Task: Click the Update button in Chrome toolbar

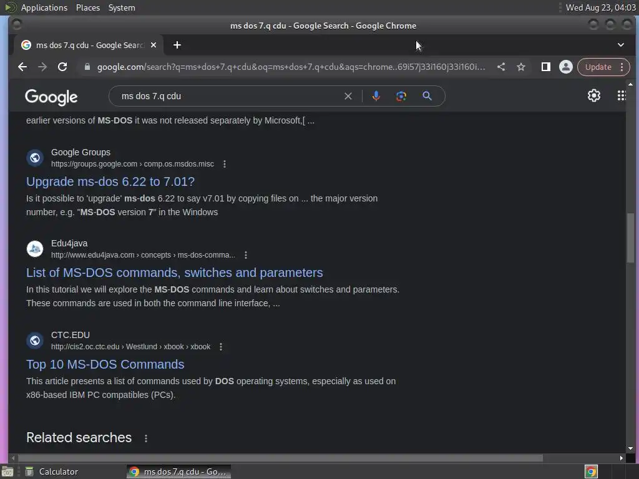Action: [x=598, y=67]
